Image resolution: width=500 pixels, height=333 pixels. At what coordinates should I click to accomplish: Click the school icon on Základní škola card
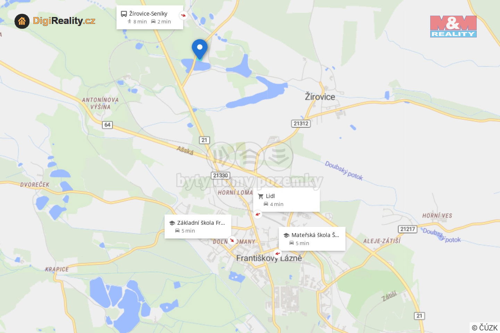pos(172,223)
